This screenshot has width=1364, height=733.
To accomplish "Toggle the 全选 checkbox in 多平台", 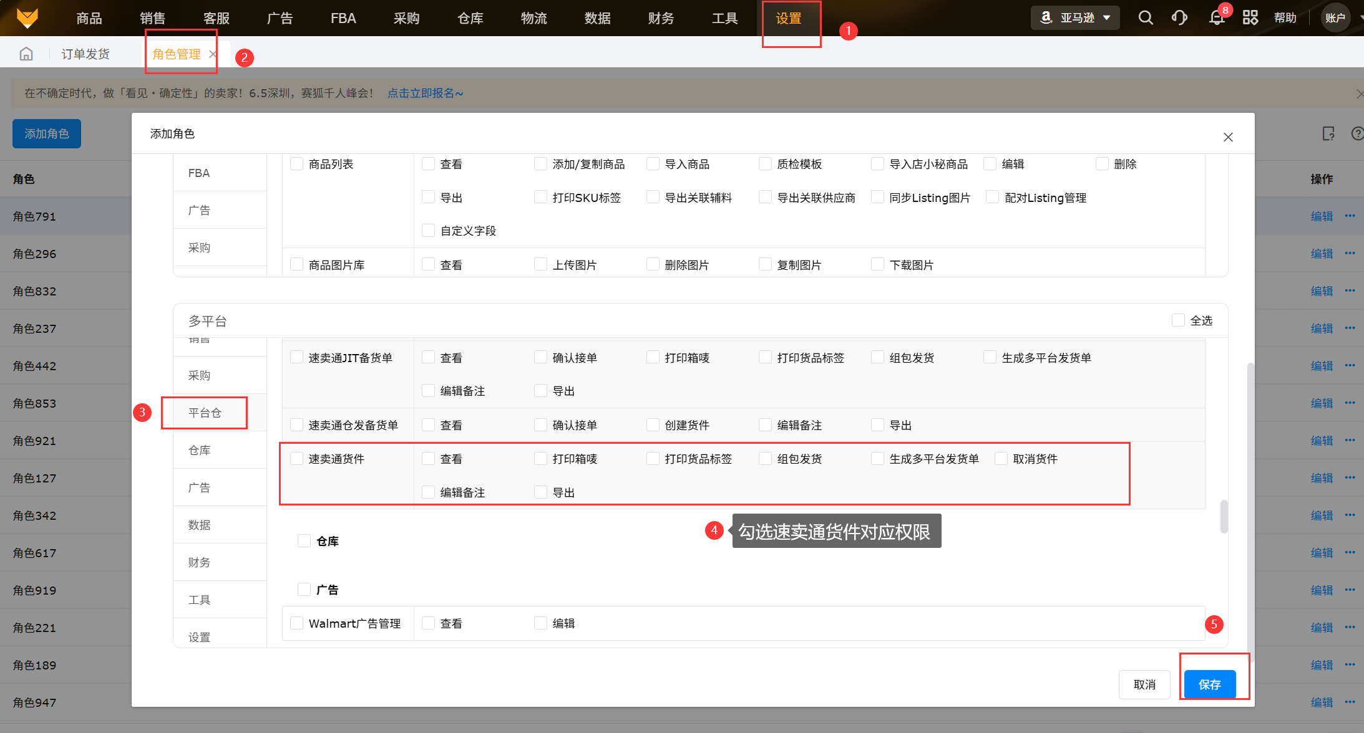I will click(x=1178, y=320).
